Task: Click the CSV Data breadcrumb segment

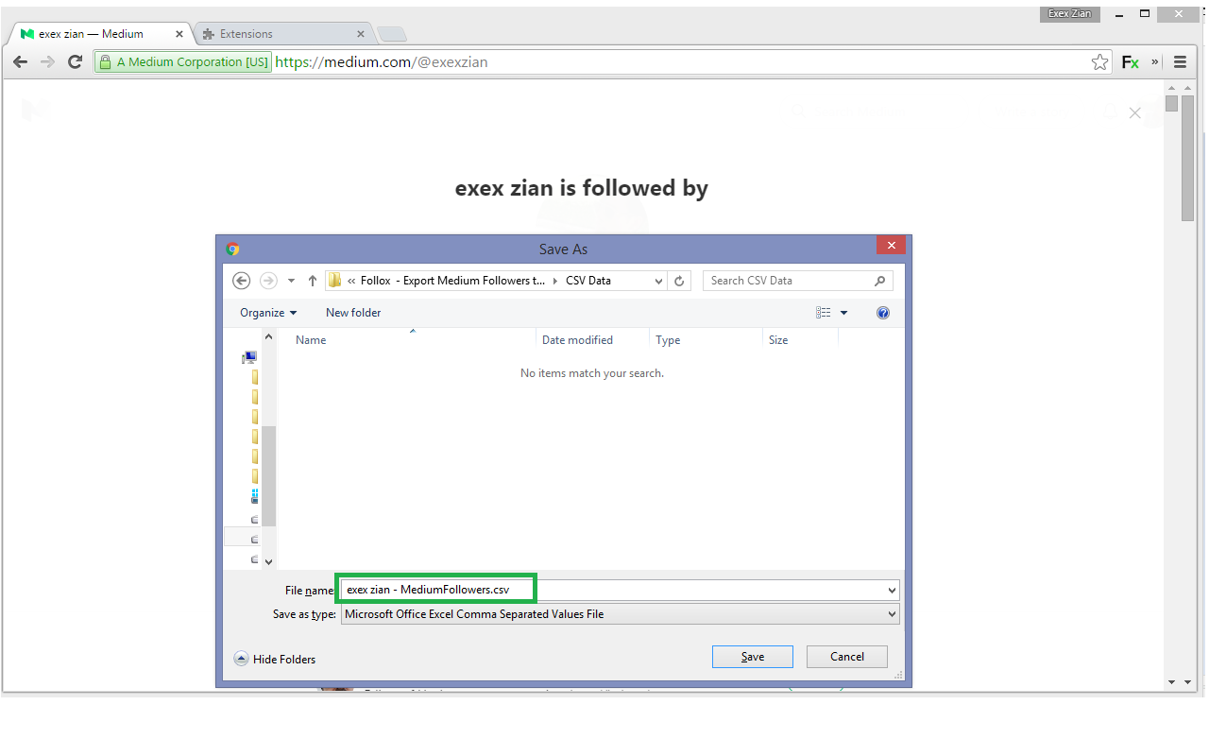Action: (x=587, y=281)
